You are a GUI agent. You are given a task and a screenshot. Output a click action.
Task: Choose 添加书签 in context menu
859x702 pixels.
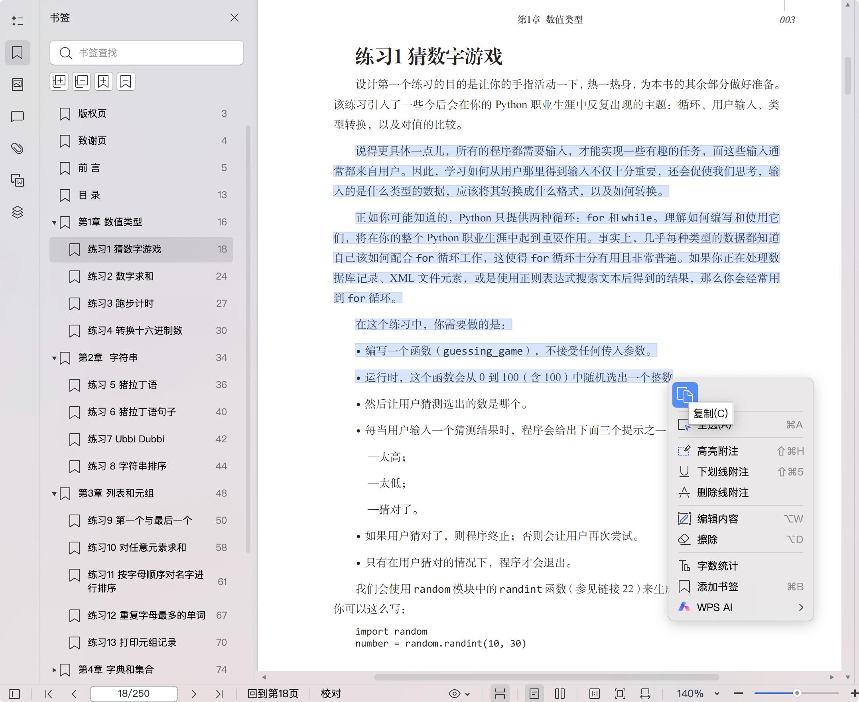coord(741,586)
